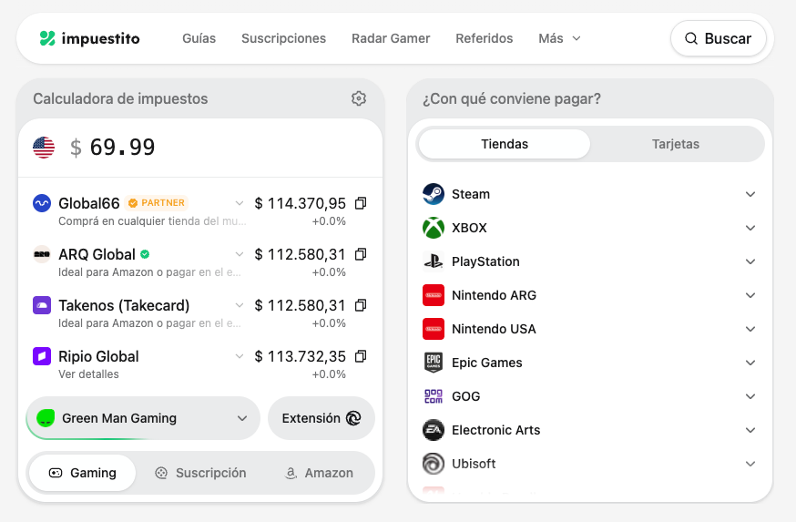Open the Green Man Gaming store dropdown
This screenshot has height=522, width=796.
pyautogui.click(x=143, y=418)
